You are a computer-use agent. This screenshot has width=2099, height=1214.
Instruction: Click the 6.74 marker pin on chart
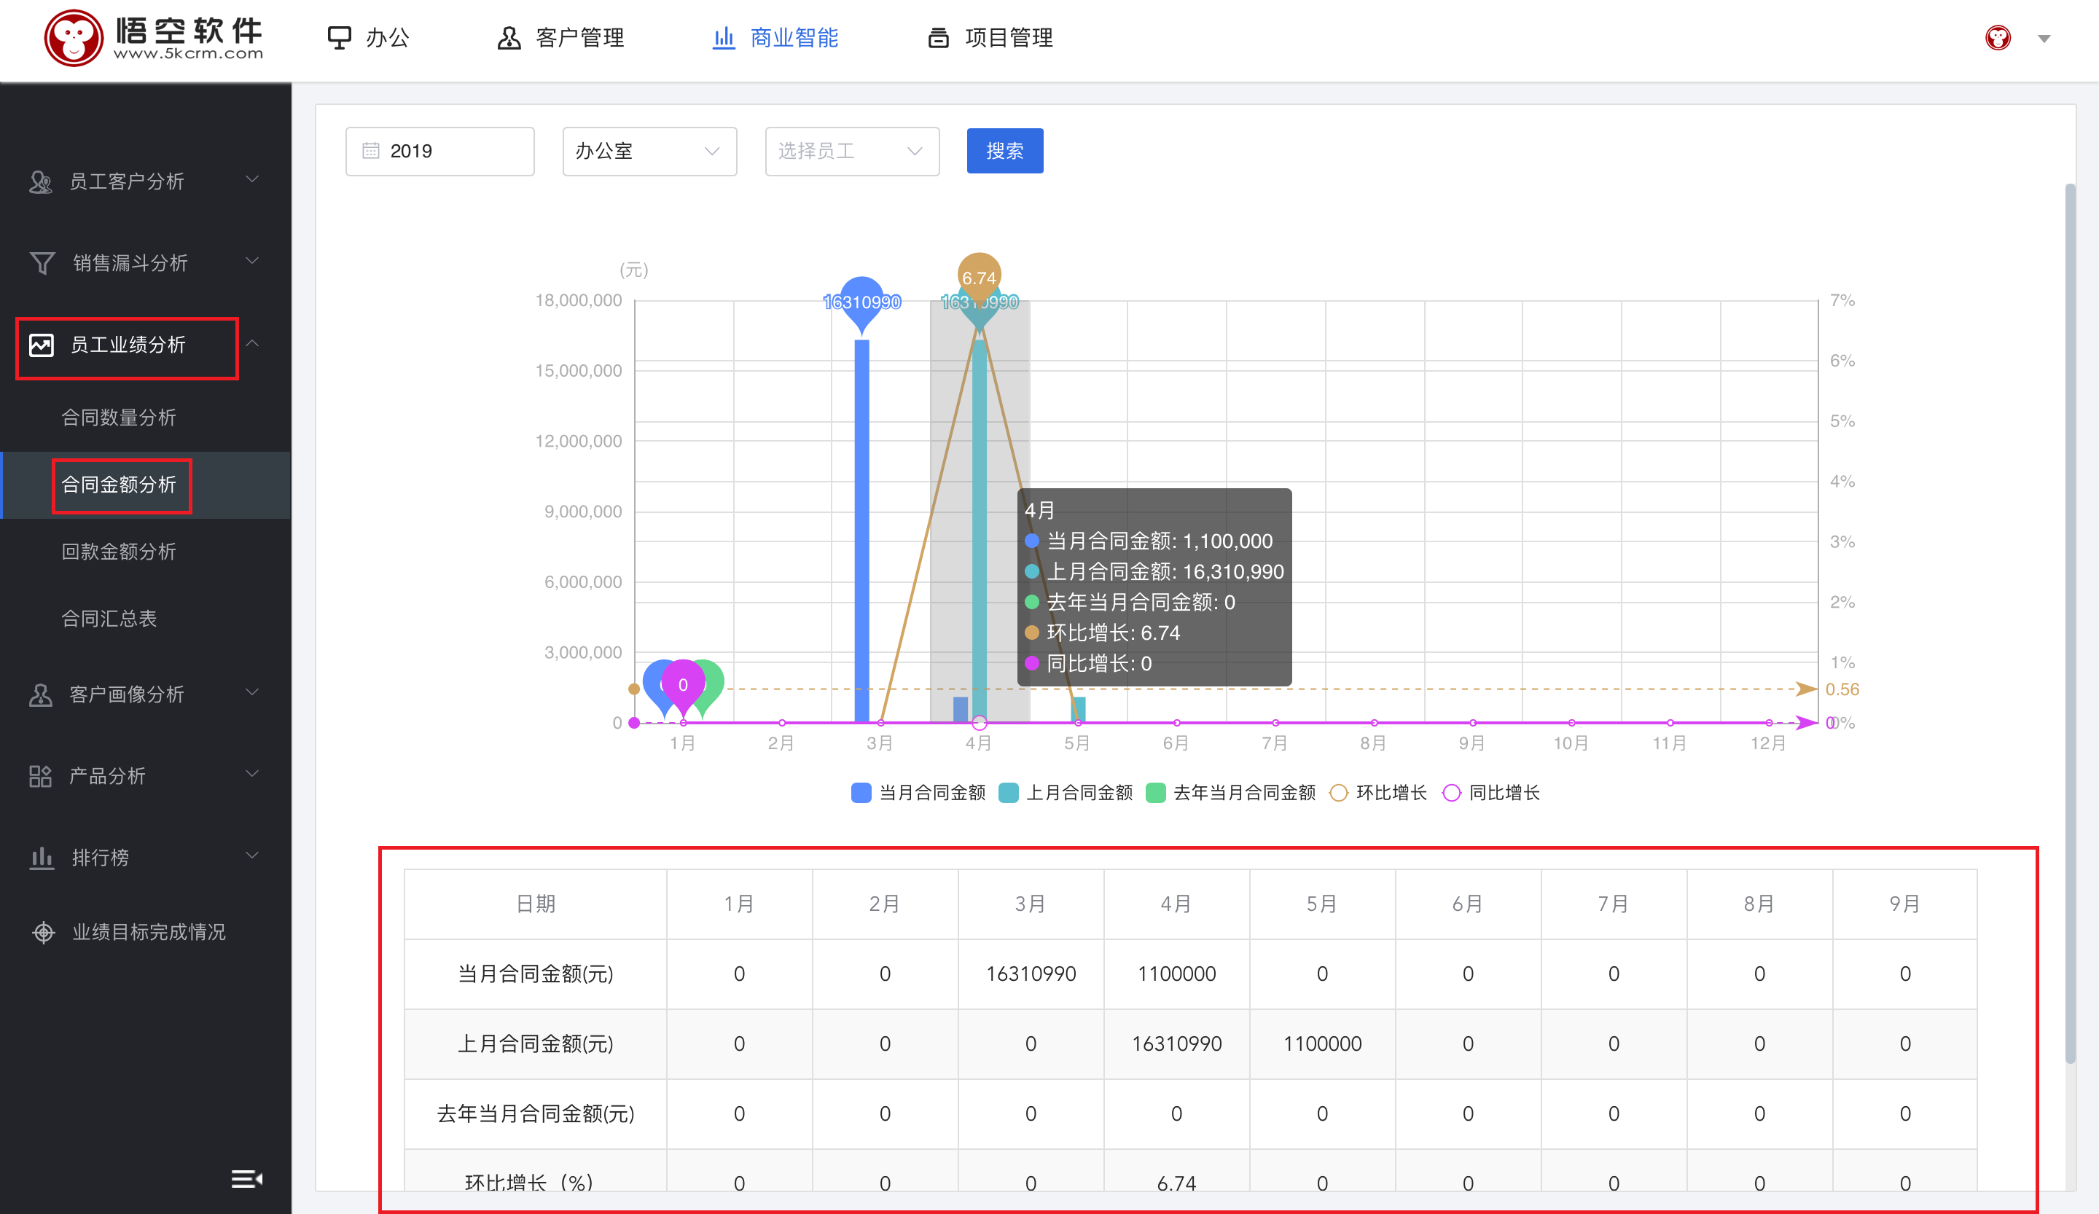click(x=979, y=278)
